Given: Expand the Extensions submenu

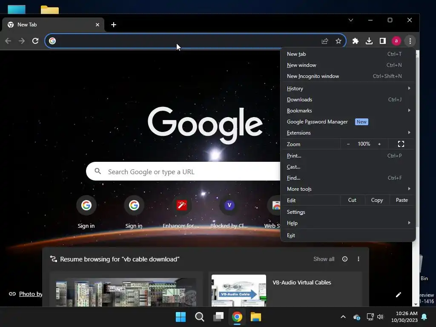Looking at the screenshot, I should pyautogui.click(x=348, y=133).
